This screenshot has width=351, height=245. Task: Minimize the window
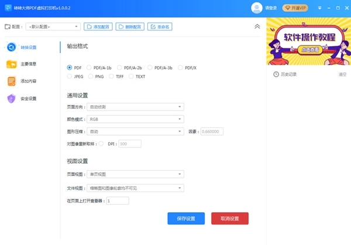click(329, 8)
